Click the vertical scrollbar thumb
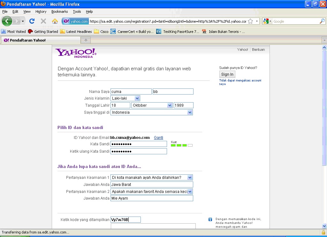 324,108
